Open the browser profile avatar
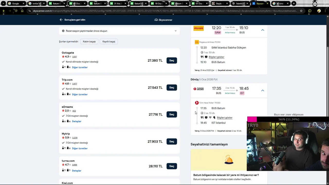 click(319, 11)
